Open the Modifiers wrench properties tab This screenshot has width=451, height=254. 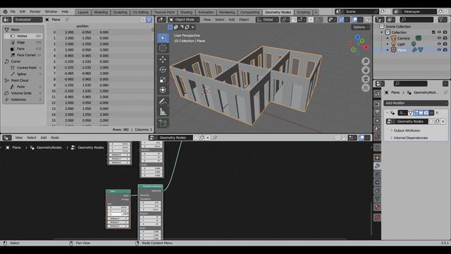[378, 166]
